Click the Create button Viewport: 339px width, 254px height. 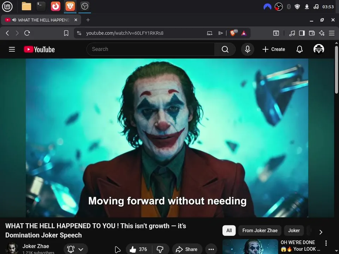click(274, 49)
